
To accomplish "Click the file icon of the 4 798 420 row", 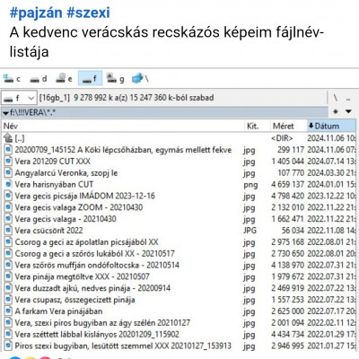I will coord(8,196).
